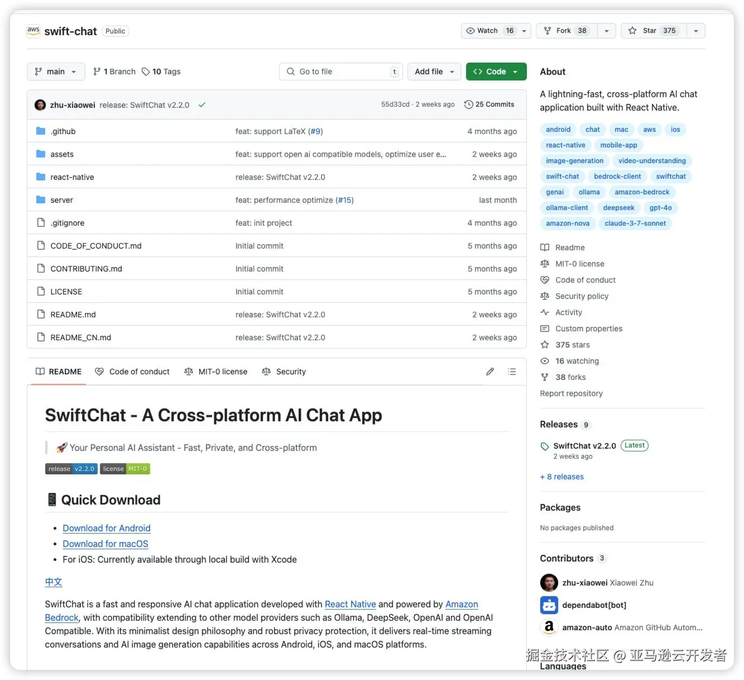Click the edit pencil icon on README
744x680 pixels.
pyautogui.click(x=489, y=372)
